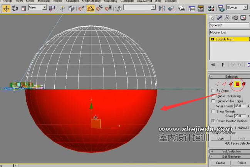Open Curve Editor icon
Viewport: 250px width, 167px height.
(191, 9)
